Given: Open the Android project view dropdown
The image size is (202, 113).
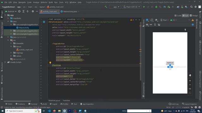Looking at the screenshot, I should 11,11.
